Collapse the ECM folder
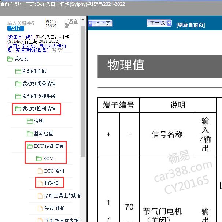The height and width of the screenshot is (222, 222). pos(48,158)
